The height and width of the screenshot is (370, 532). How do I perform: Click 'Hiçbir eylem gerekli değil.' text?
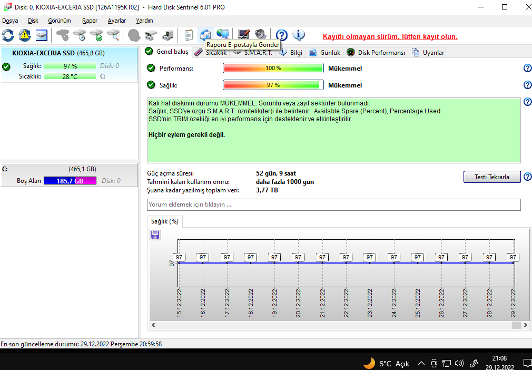tap(186, 135)
